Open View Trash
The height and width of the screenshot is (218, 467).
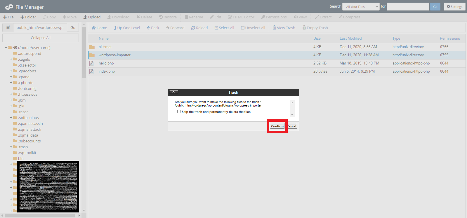tap(284, 28)
